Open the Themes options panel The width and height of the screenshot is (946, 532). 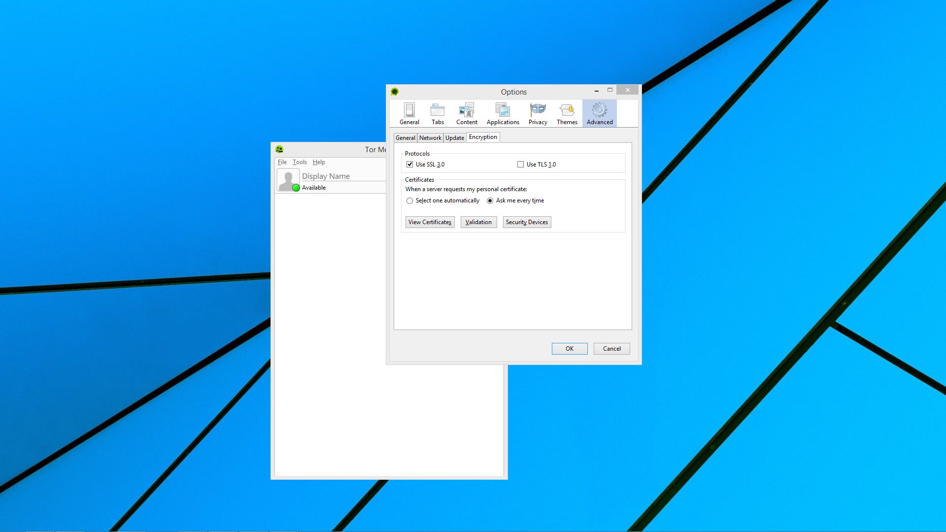tap(567, 114)
